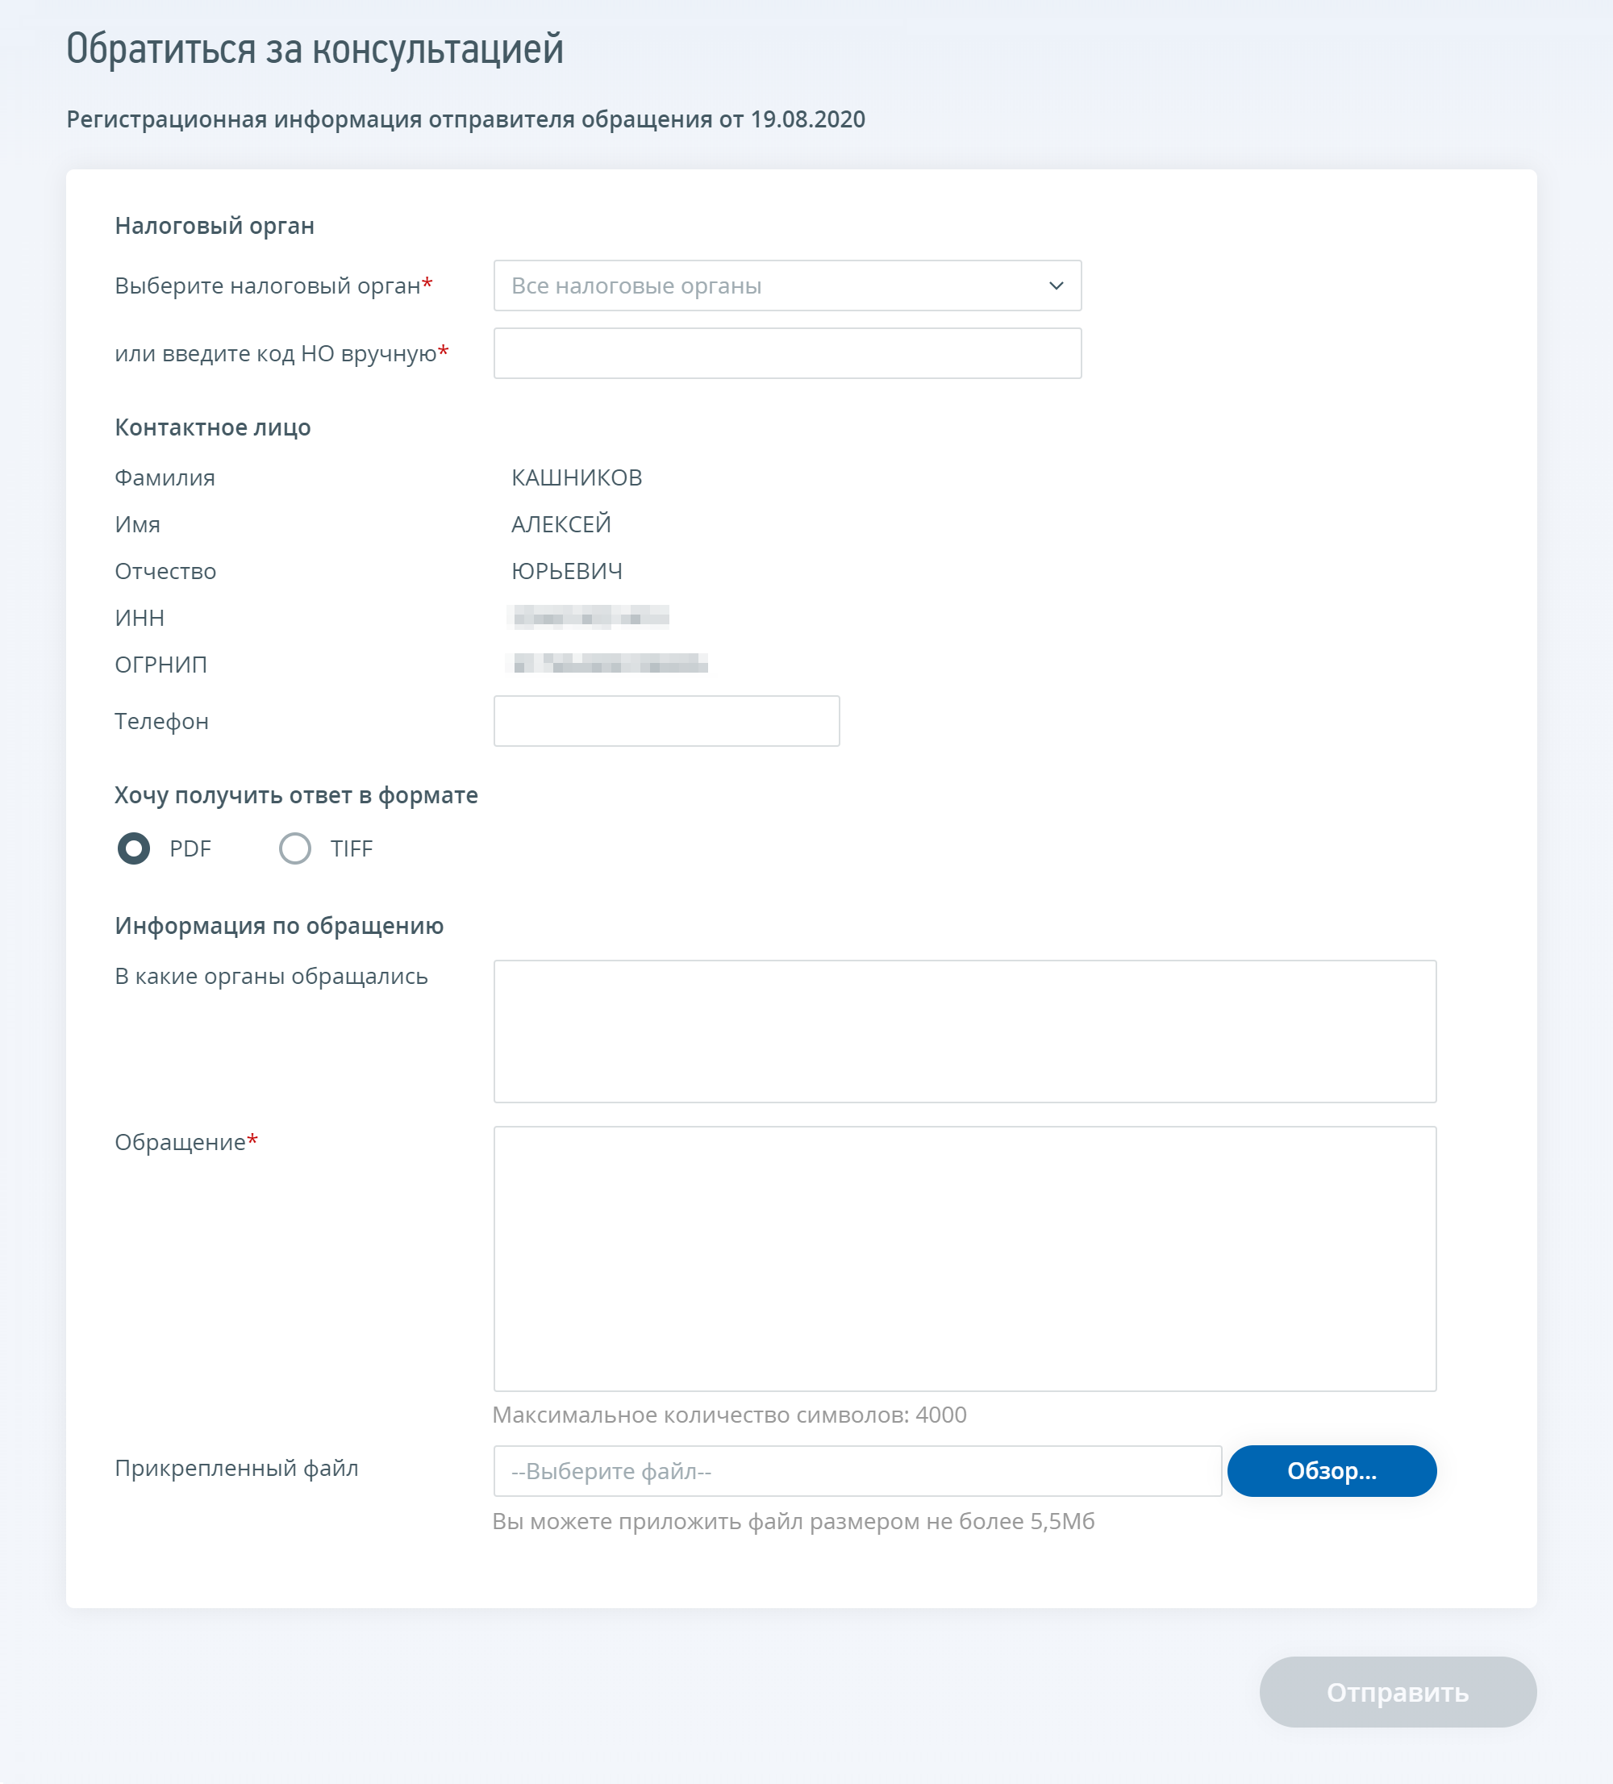Click the Телефон input field

pos(666,721)
